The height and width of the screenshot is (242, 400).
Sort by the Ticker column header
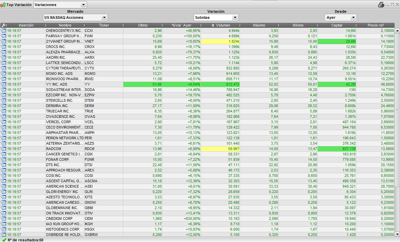pos(104,25)
